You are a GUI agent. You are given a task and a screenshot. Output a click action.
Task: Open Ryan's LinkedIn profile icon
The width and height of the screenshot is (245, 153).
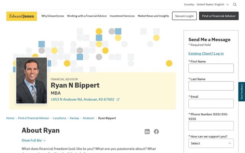[x=147, y=132]
